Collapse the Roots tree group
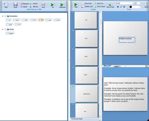149x121 pixels. coord(2,29)
